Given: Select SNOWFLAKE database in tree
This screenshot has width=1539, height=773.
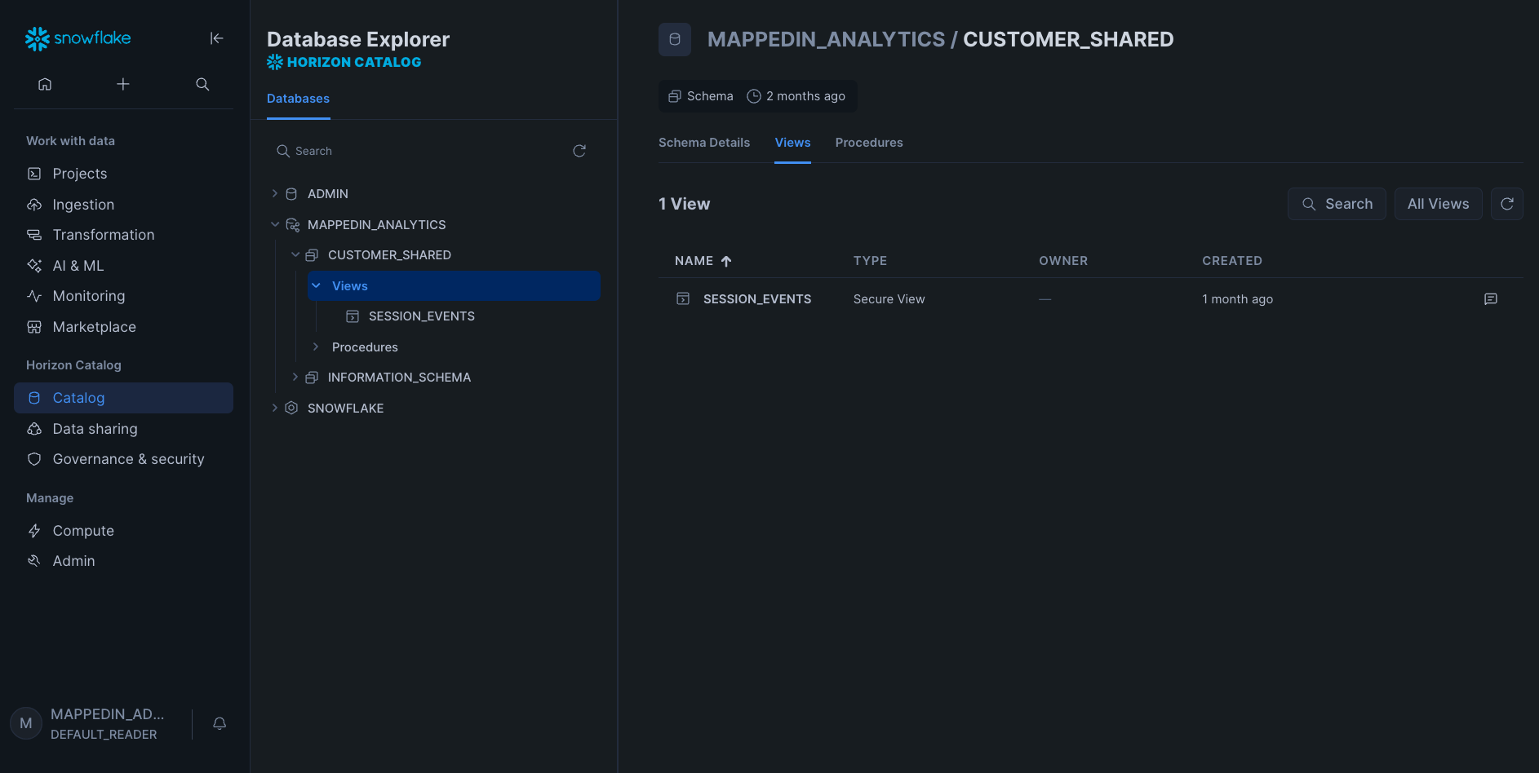Looking at the screenshot, I should (x=345, y=409).
